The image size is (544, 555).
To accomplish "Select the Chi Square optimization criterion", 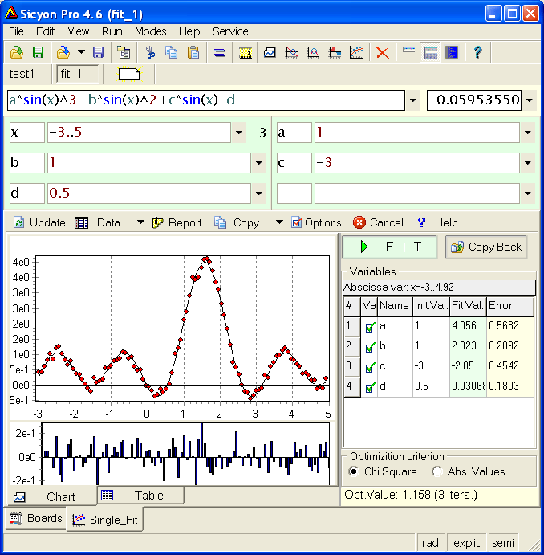I will tap(355, 471).
